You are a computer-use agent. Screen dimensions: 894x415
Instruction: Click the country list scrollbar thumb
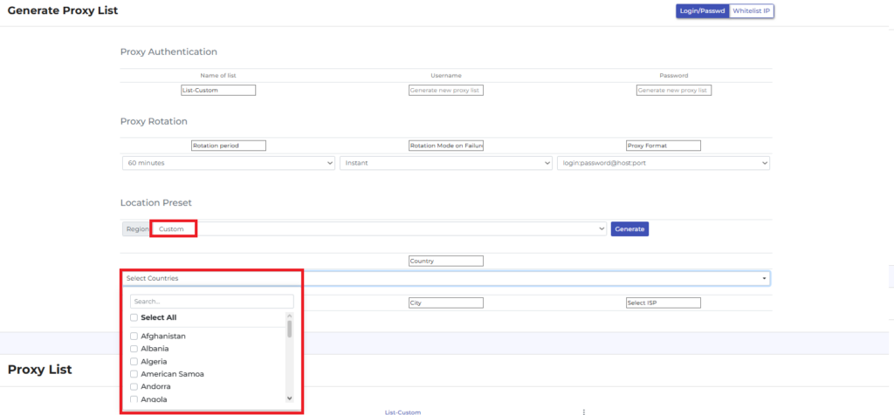tap(290, 329)
